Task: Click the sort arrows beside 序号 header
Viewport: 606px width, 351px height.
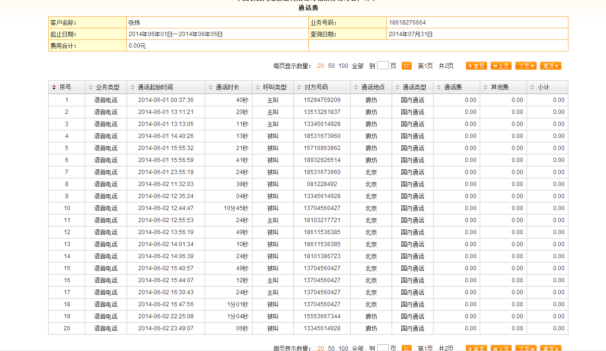Action: (x=54, y=88)
